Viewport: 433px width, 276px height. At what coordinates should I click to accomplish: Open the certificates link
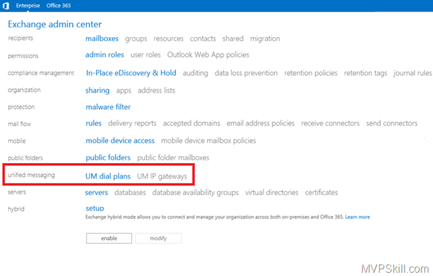coord(321,192)
